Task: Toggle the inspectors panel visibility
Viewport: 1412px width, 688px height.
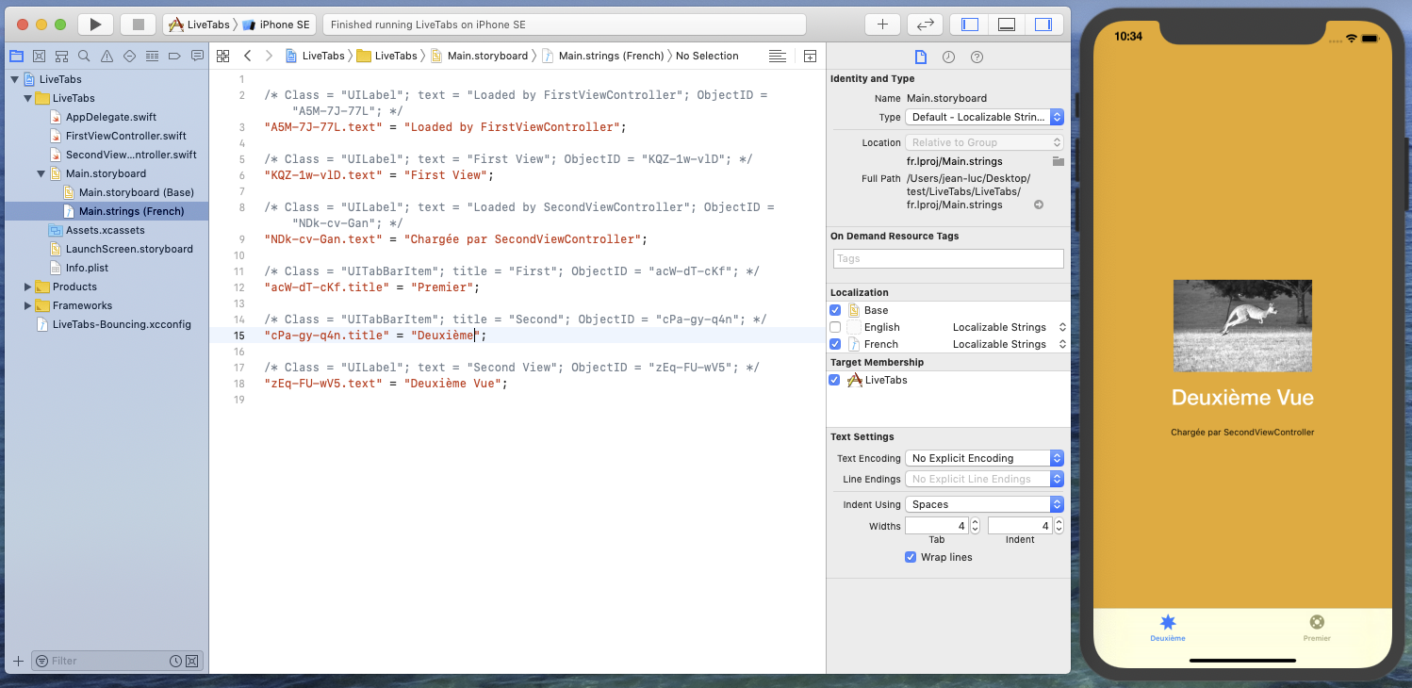Action: (x=1043, y=25)
